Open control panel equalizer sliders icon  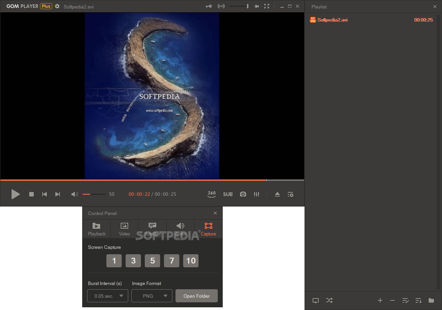click(257, 194)
